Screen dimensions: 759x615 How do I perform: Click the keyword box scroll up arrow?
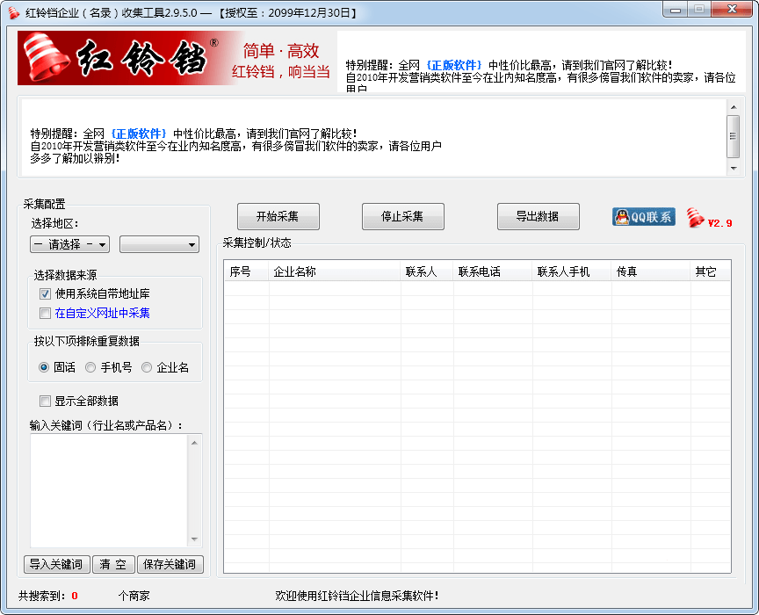(194, 443)
